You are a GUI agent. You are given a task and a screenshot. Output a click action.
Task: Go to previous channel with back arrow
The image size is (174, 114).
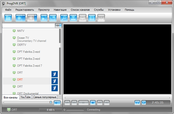(x=19, y=18)
